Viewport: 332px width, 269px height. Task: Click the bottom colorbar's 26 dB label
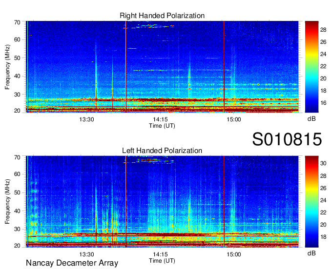(x=323, y=188)
